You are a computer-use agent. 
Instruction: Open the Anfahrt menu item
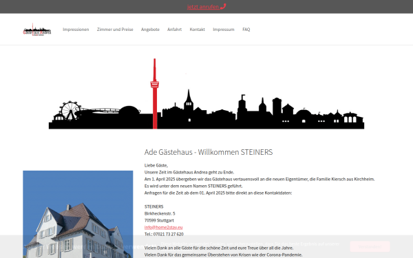[x=174, y=30]
